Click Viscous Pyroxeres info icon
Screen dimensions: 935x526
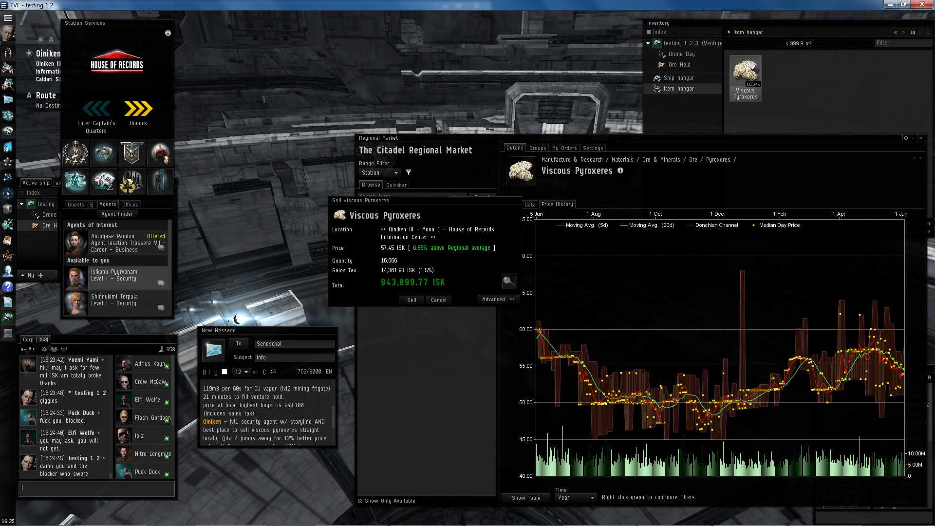[620, 170]
